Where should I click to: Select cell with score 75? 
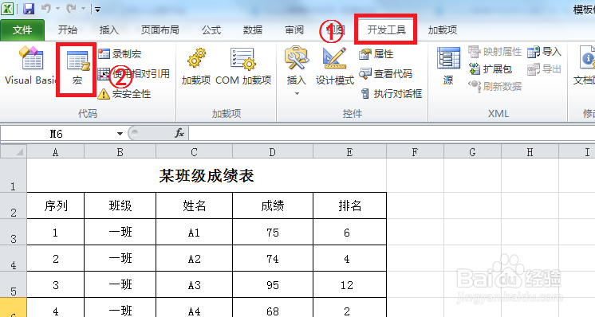(273, 232)
